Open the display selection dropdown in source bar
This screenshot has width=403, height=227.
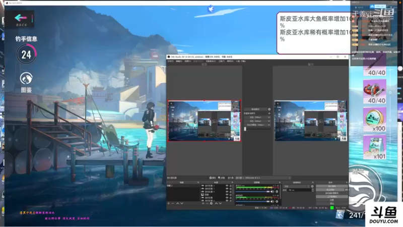coord(263,178)
